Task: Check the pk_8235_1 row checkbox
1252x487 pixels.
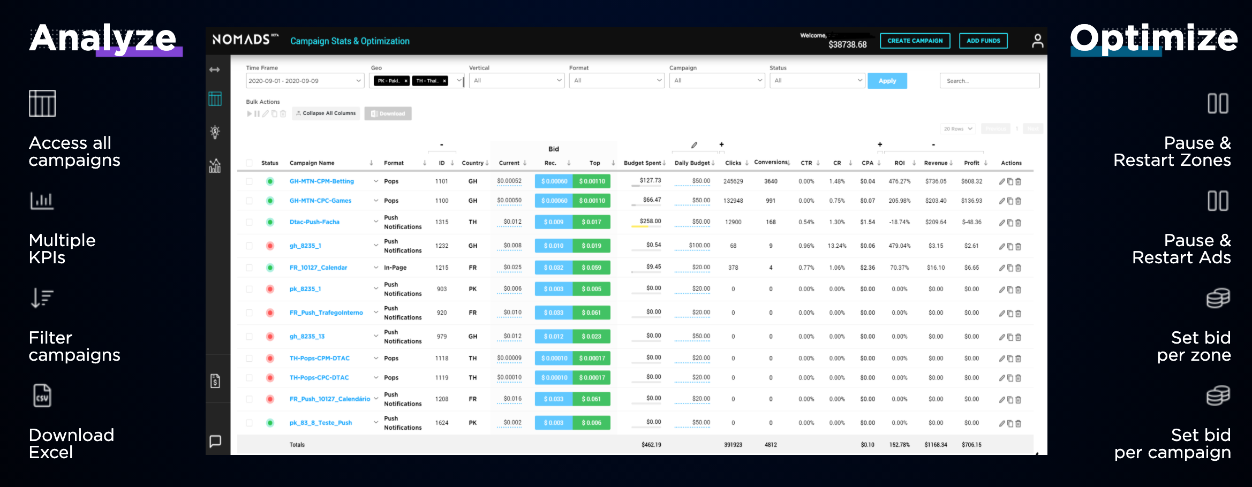Action: click(x=249, y=289)
